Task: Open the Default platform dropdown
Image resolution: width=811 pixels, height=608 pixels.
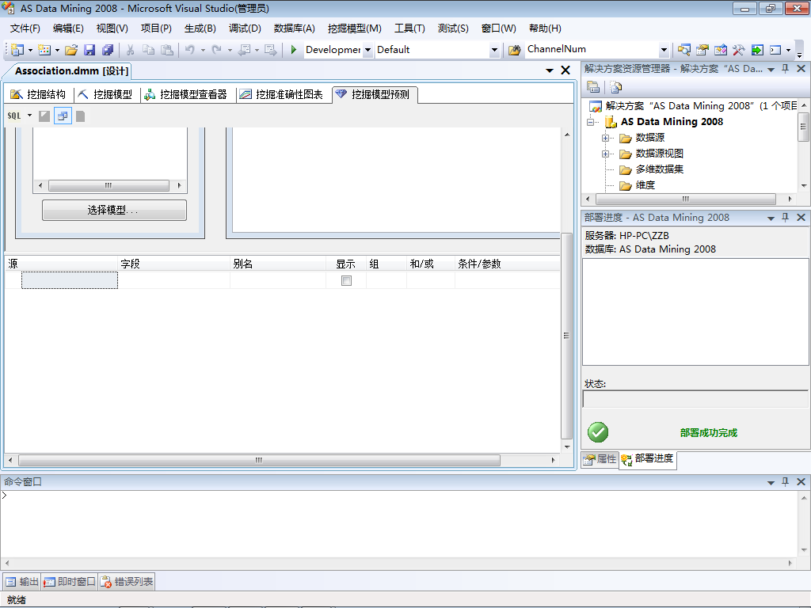Action: pyautogui.click(x=494, y=50)
